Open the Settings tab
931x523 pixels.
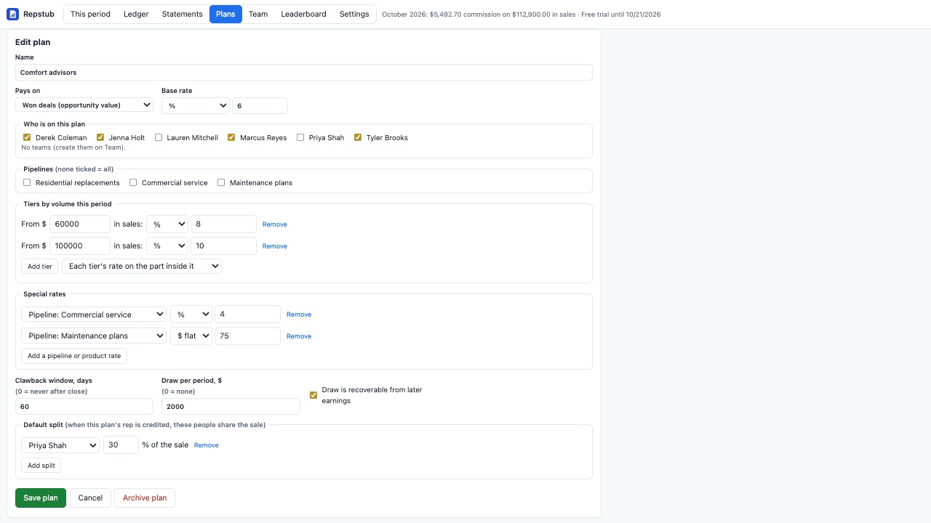[x=354, y=14]
